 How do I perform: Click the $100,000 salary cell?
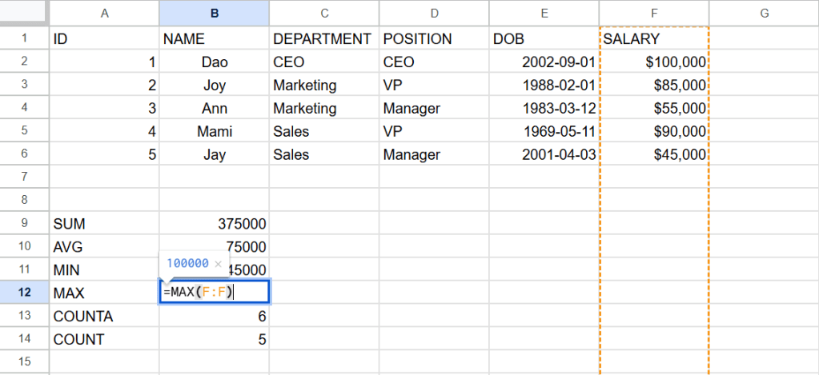(653, 62)
